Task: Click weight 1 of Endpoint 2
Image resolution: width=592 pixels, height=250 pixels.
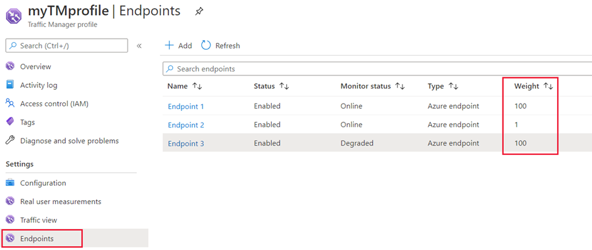Action: coord(516,125)
